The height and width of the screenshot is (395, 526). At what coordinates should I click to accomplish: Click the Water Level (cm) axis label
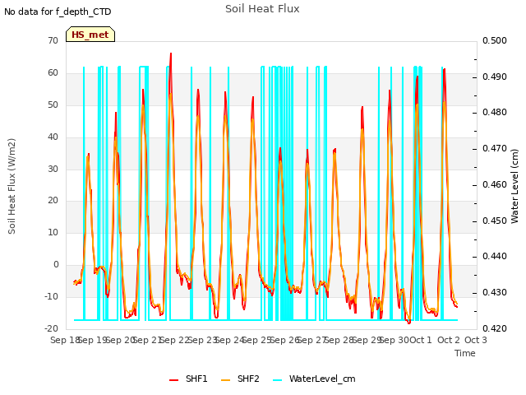tap(514, 186)
